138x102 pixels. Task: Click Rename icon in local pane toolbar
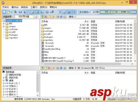click(x=53, y=68)
